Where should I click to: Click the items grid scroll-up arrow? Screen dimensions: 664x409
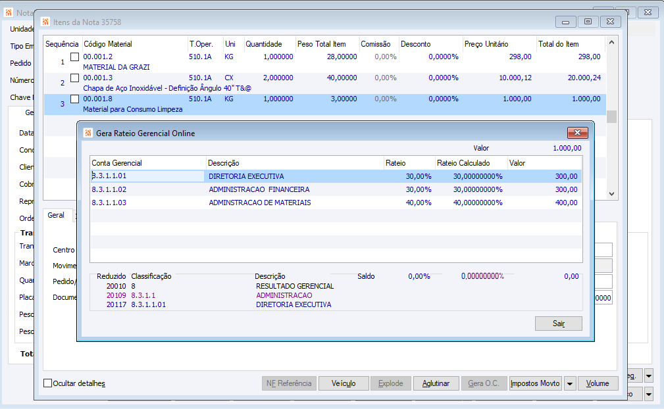point(611,43)
